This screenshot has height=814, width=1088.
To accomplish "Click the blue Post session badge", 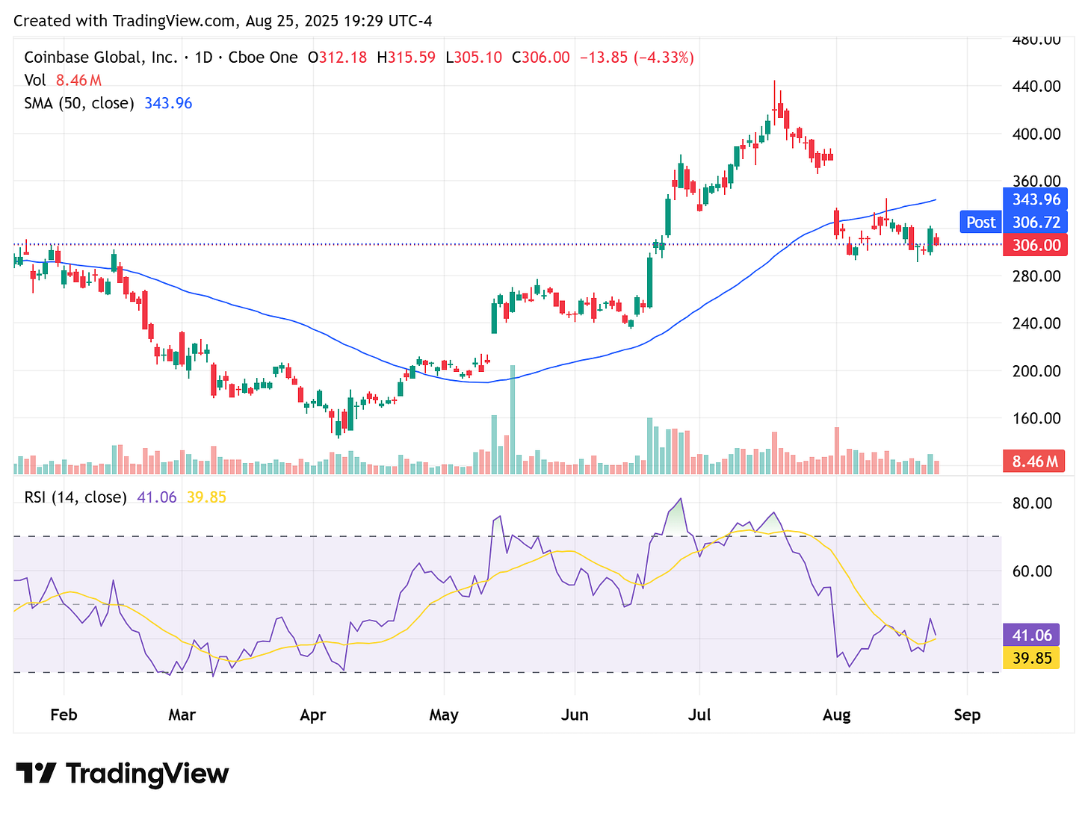I will point(980,222).
